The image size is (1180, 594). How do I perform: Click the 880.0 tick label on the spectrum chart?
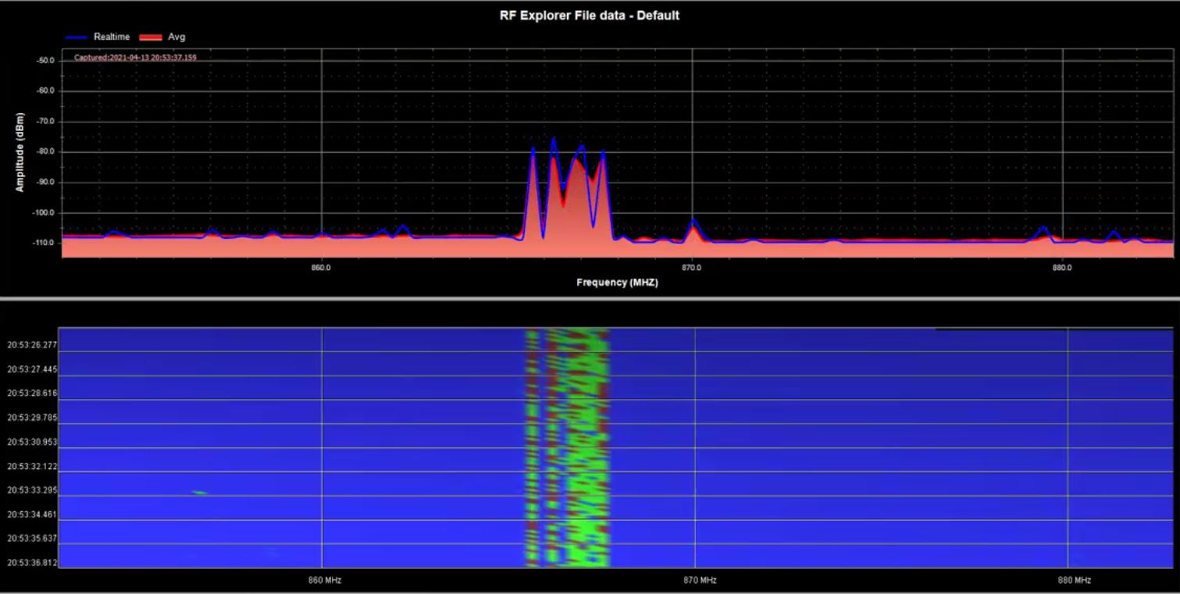click(1061, 267)
